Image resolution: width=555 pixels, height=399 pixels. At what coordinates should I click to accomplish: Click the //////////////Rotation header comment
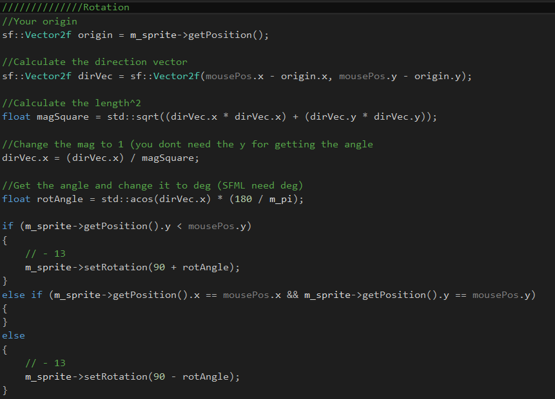[66, 7]
